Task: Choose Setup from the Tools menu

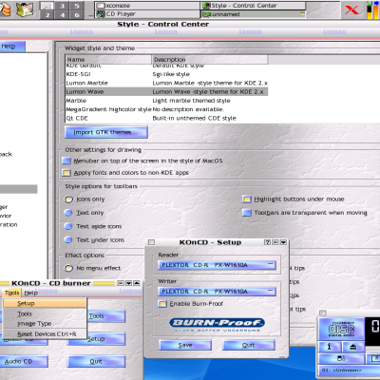Action: pyautogui.click(x=45, y=303)
